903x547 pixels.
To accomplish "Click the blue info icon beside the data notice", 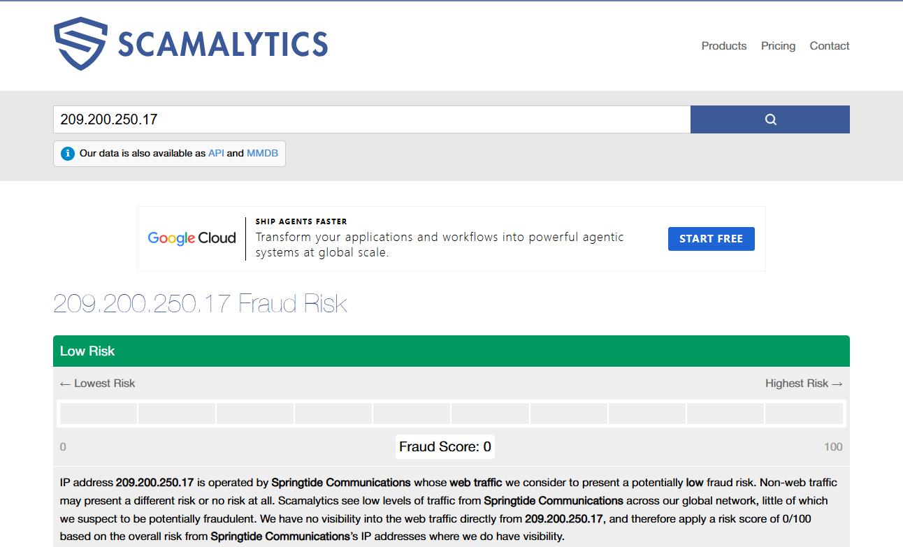I will tap(68, 154).
